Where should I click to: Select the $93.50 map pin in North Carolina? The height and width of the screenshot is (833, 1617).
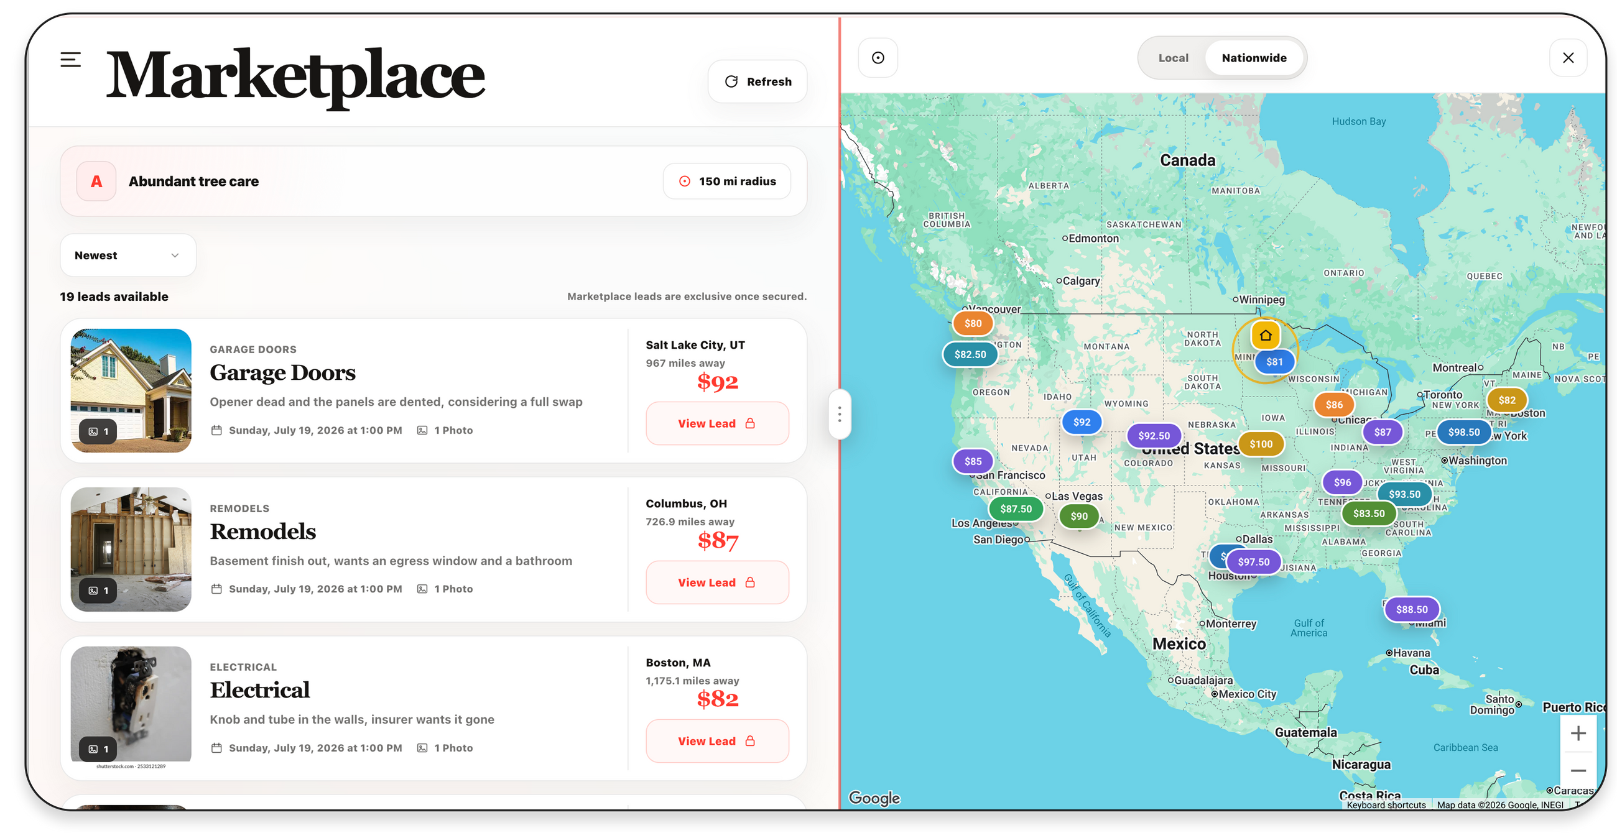1404,494
